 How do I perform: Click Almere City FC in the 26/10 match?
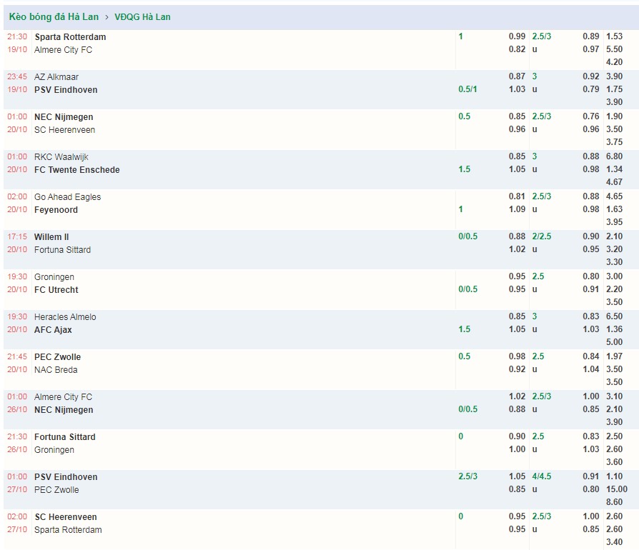[x=63, y=396]
